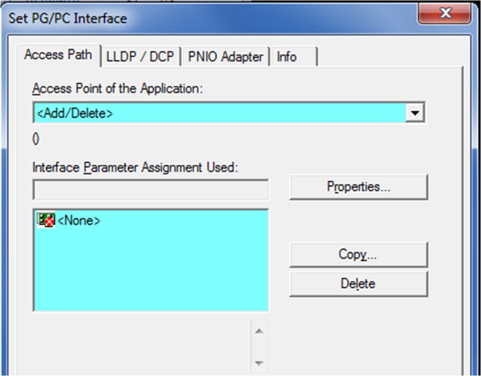Open the LLDP / DCP tab
The width and height of the screenshot is (481, 376).
[140, 57]
